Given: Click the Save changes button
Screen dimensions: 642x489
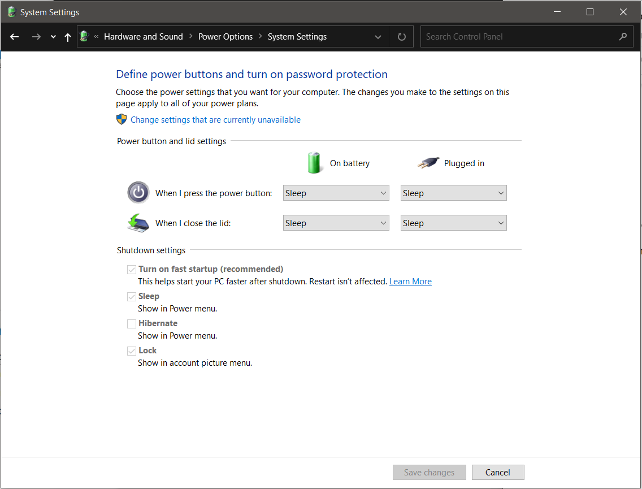Looking at the screenshot, I should click(429, 472).
